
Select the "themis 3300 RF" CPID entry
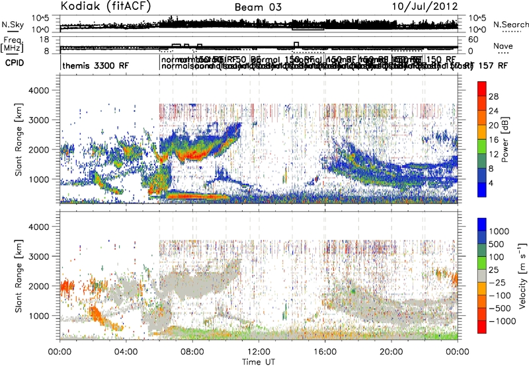[95, 65]
